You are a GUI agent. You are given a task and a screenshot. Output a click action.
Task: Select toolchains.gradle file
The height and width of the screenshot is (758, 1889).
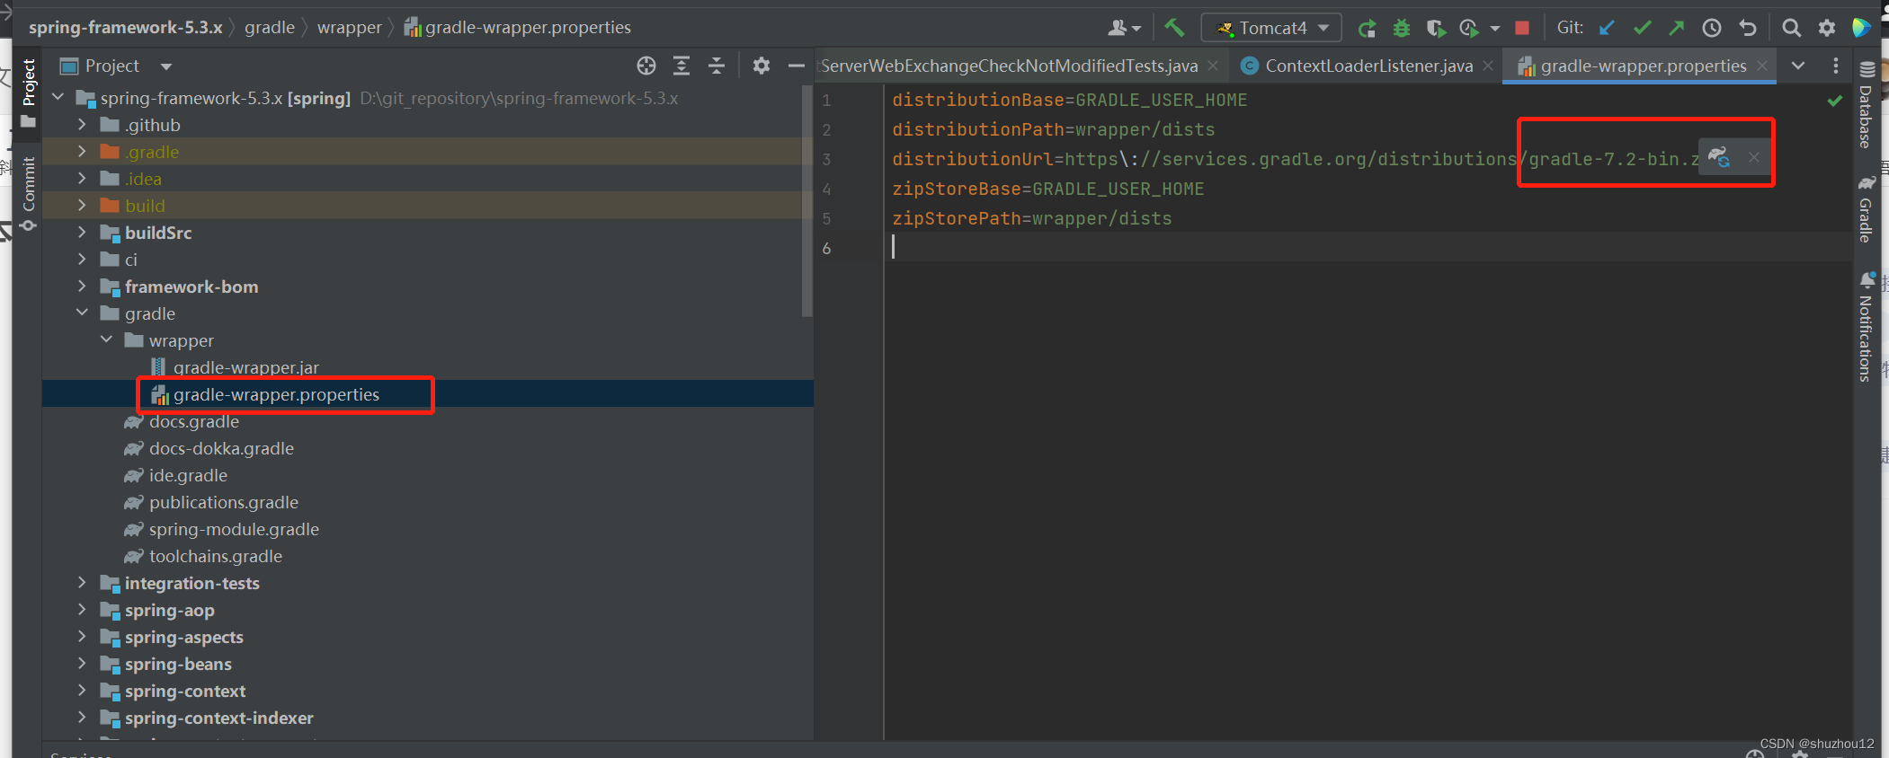tap(215, 556)
